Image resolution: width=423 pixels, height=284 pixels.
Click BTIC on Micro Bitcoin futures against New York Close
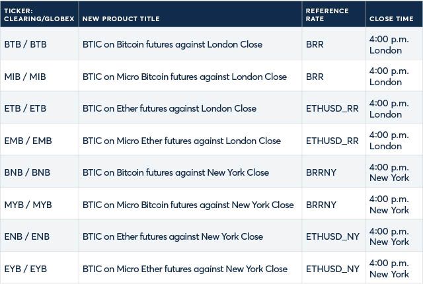(188, 205)
